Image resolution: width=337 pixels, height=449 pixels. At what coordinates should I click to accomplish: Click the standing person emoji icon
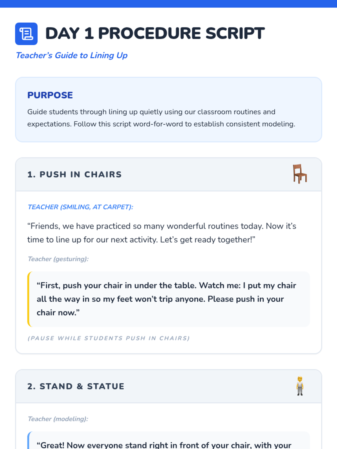click(300, 386)
